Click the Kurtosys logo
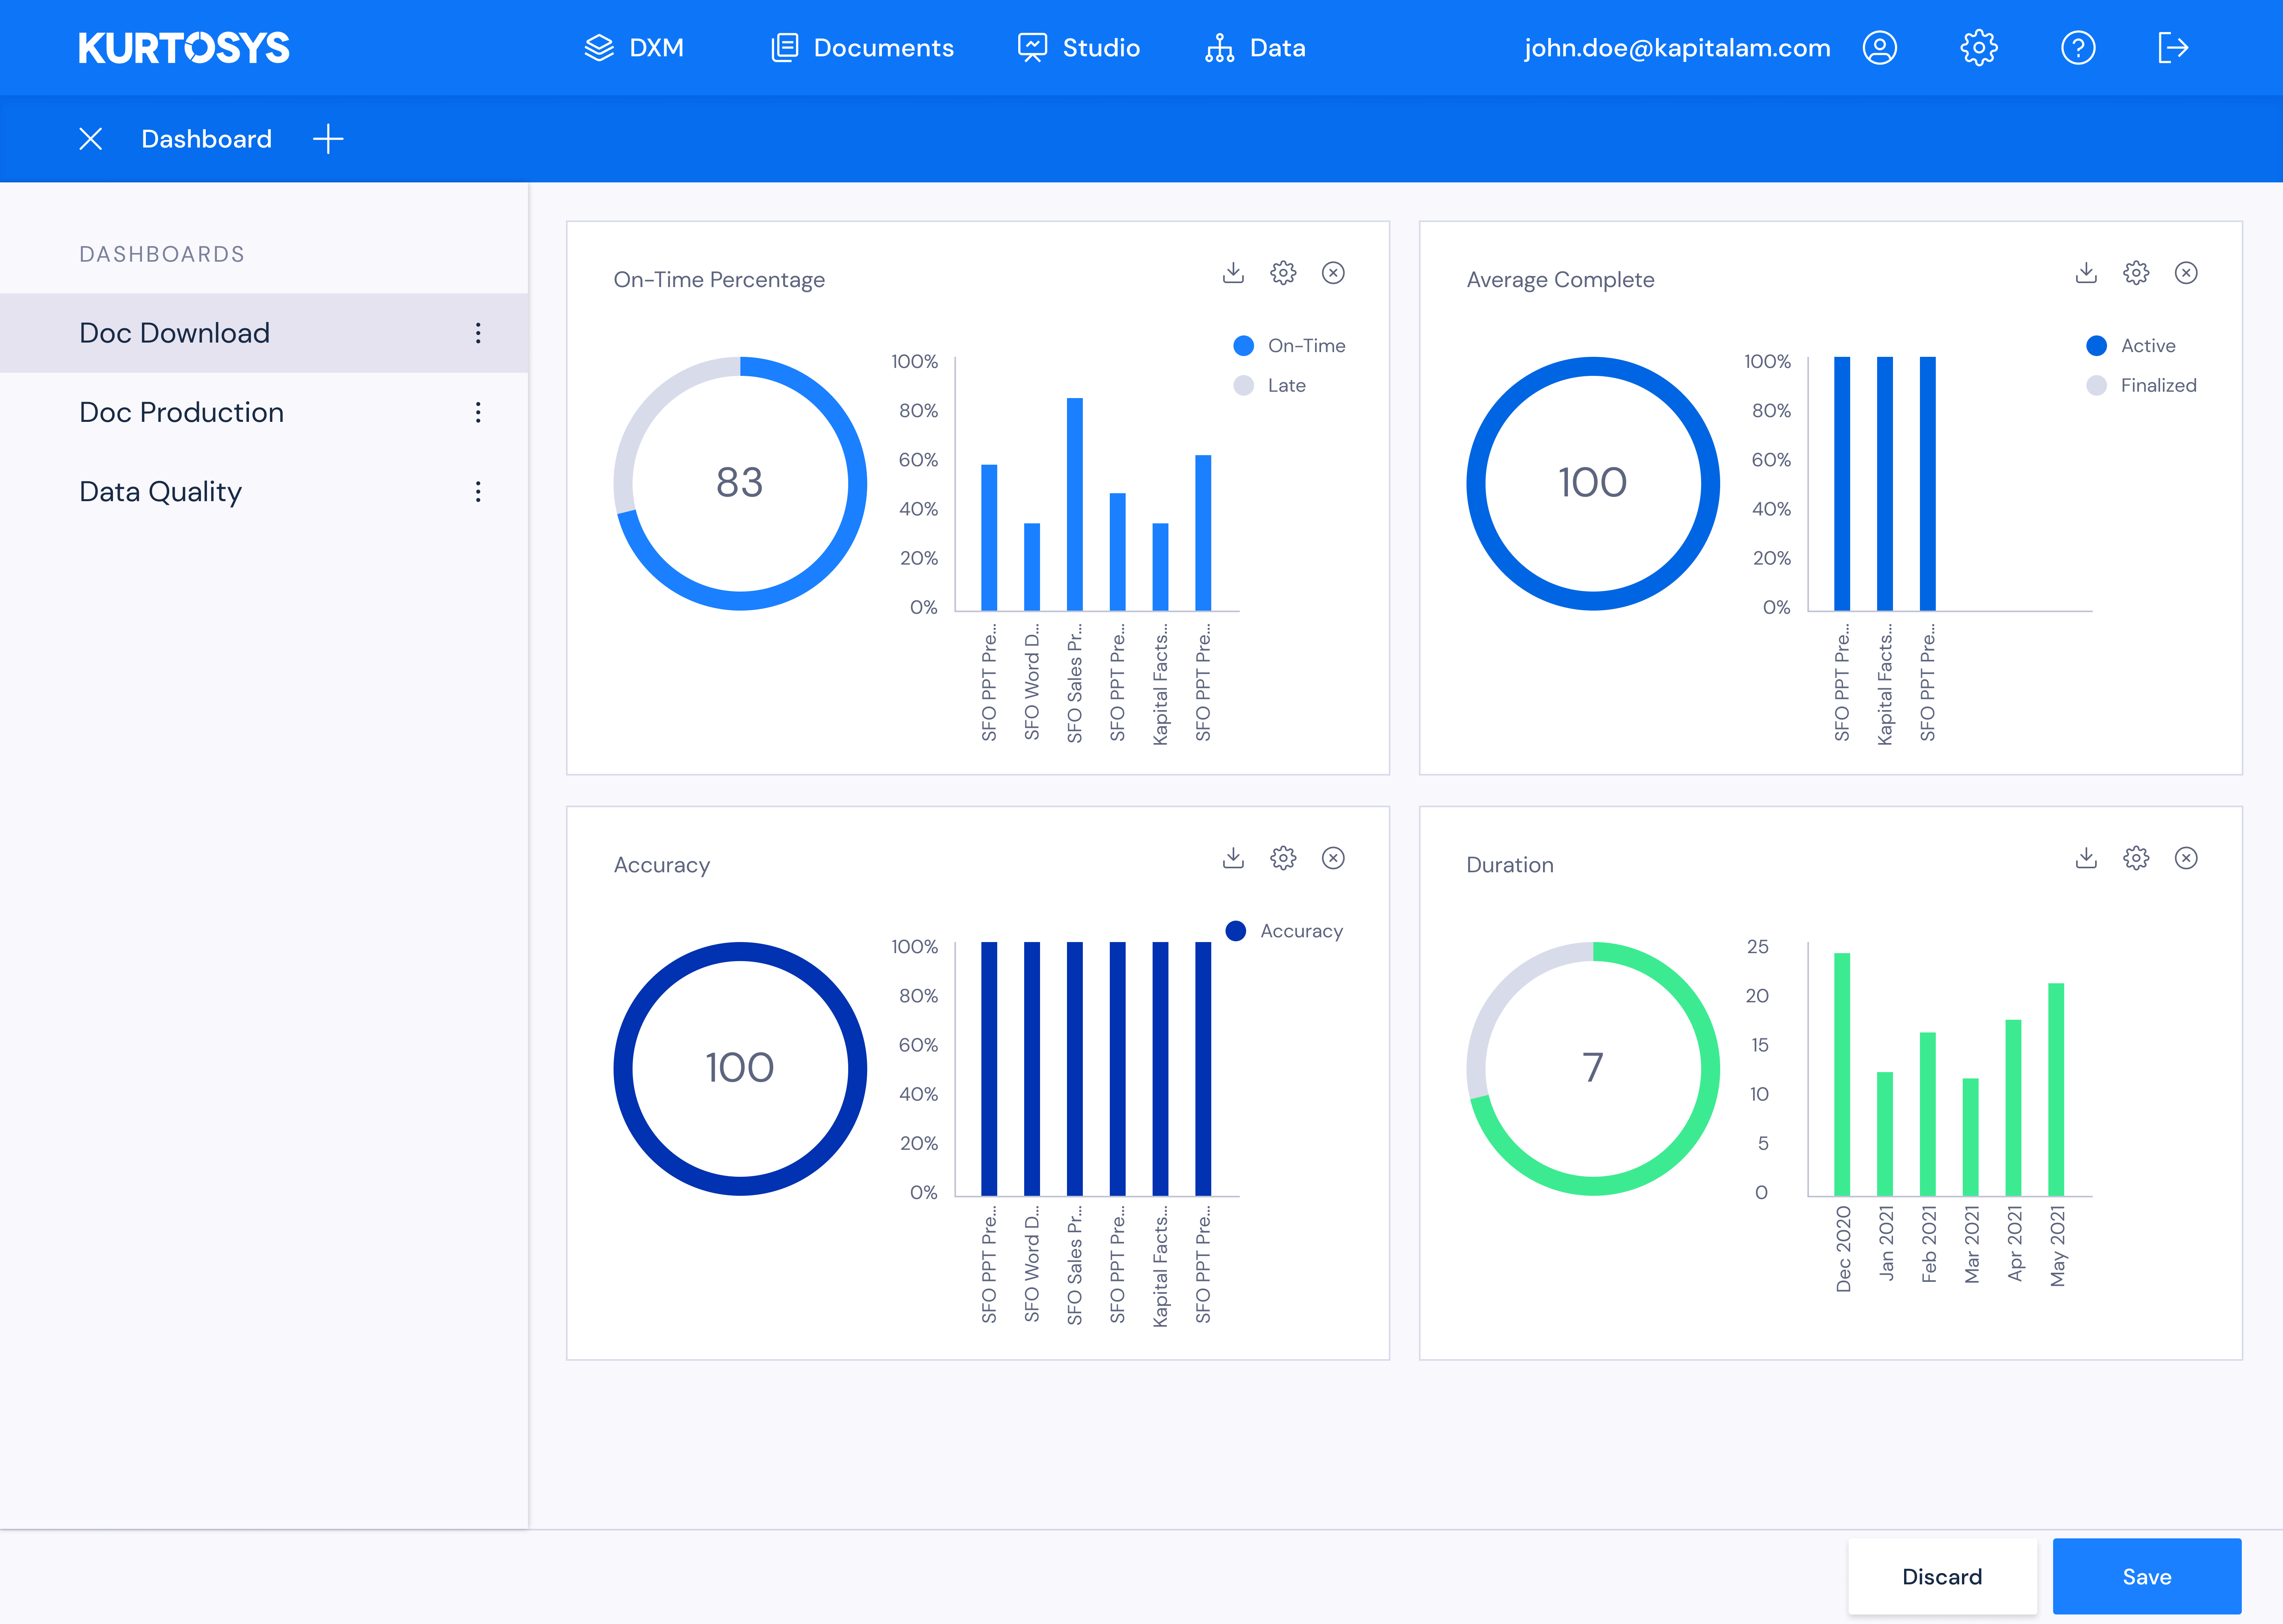This screenshot has width=2283, height=1624. (184, 48)
